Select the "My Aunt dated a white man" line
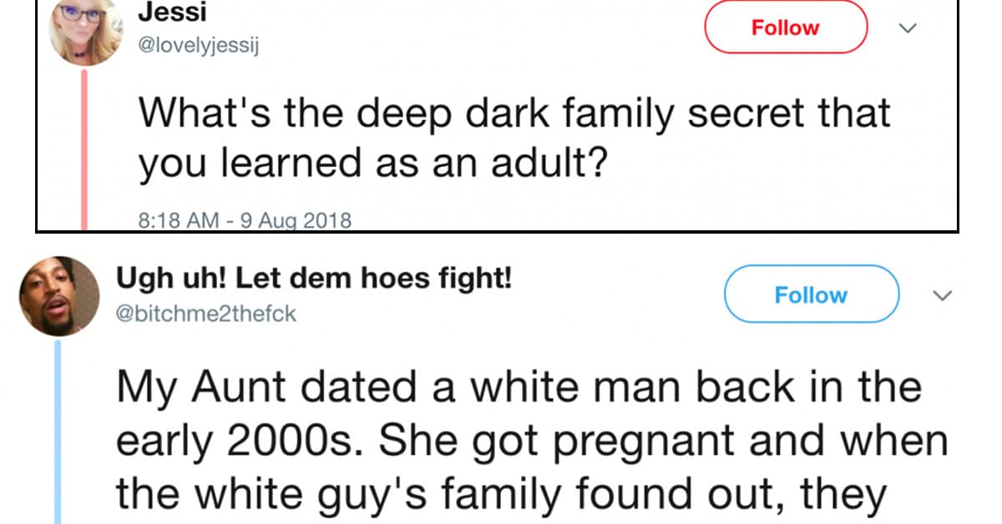Screen dimensions: 1002x524 [519, 388]
